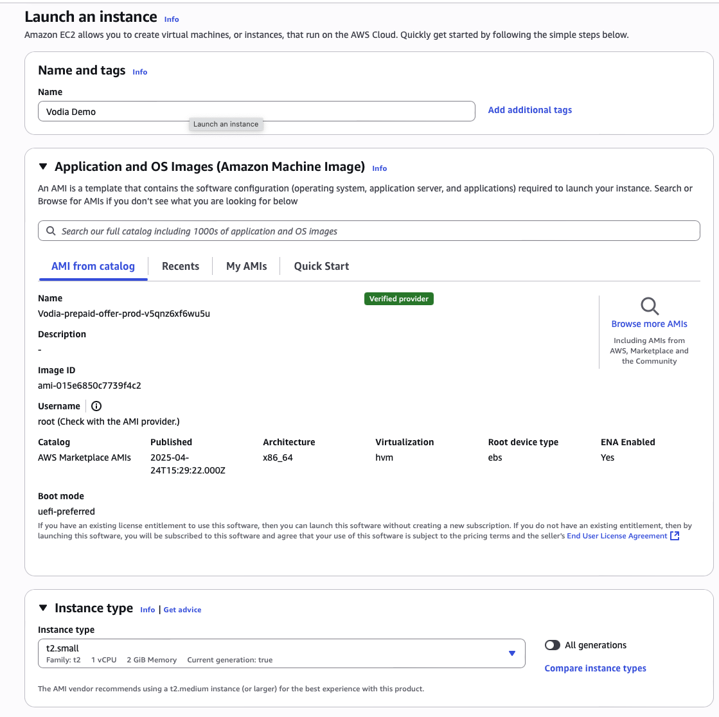Open Info link beside Application and OS Images
This screenshot has width=719, height=717.
click(379, 168)
